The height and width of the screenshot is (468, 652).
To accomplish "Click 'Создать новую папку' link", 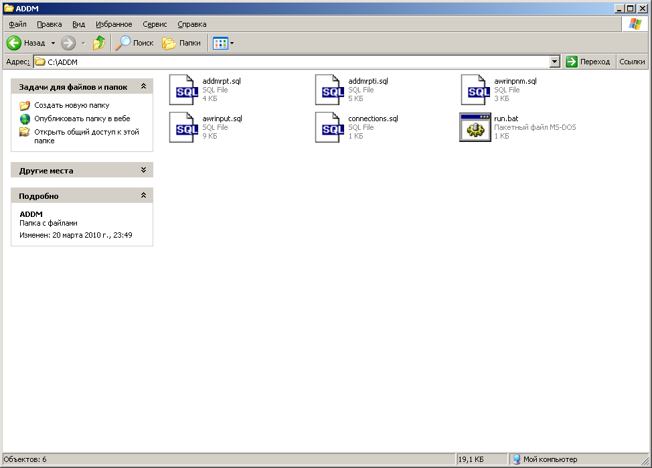I will coord(72,105).
